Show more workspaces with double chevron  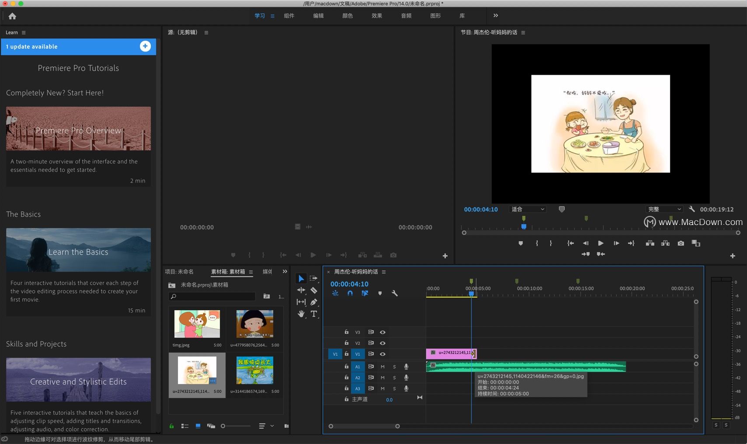[x=496, y=16]
